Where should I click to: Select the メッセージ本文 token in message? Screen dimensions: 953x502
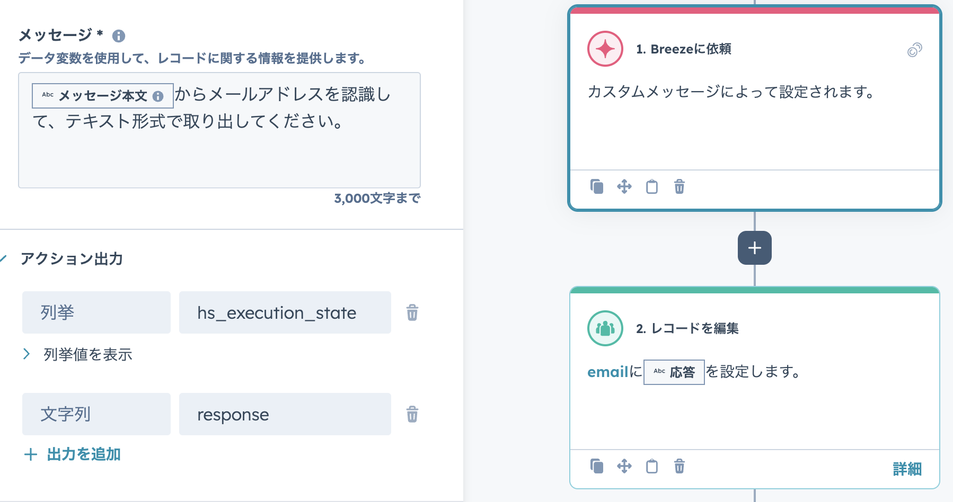tap(103, 96)
